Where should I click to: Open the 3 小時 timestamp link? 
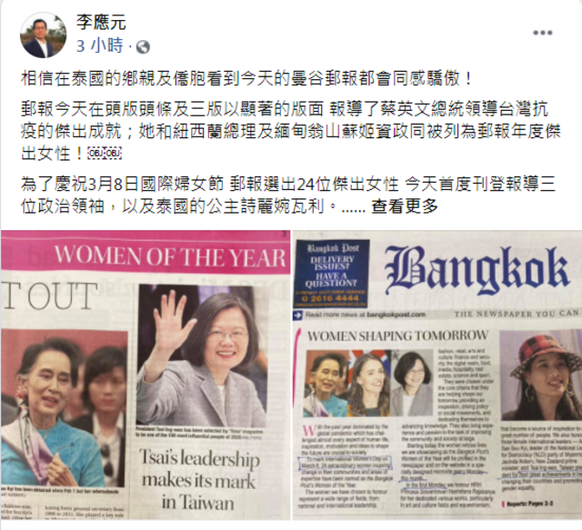[100, 46]
